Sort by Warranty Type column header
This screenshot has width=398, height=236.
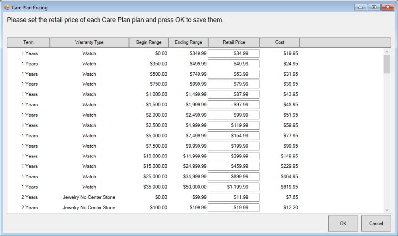pyautogui.click(x=90, y=42)
